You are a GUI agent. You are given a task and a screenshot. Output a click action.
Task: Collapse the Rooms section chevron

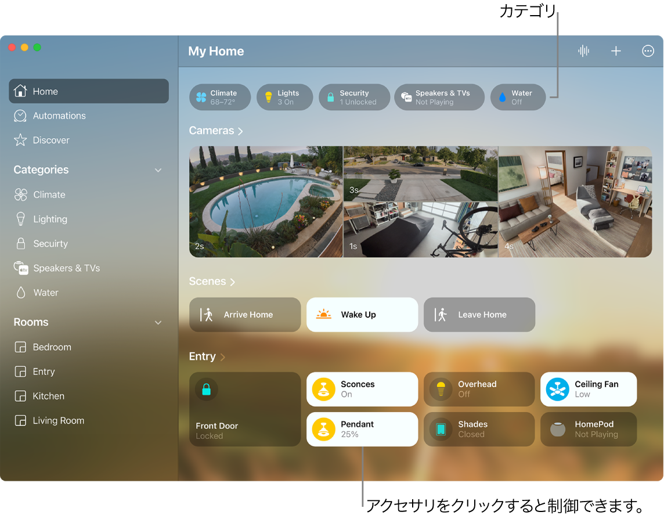tap(157, 322)
